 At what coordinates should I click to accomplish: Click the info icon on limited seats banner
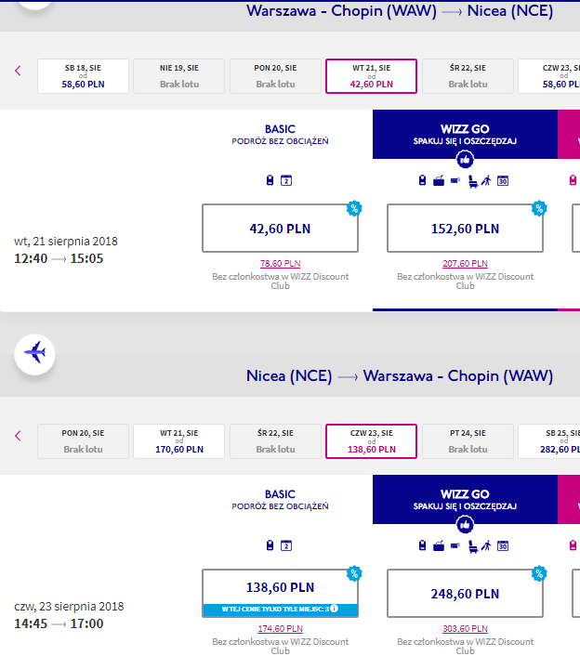[334, 609]
